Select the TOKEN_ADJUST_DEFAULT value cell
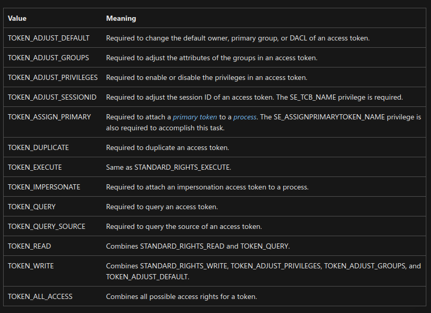431x313 pixels. click(x=49, y=38)
